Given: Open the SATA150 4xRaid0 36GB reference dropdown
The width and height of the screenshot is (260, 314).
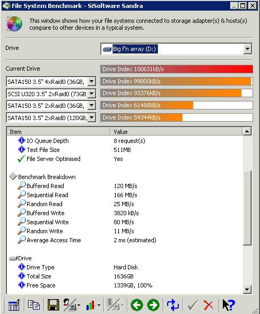Looking at the screenshot, I should pos(91,81).
